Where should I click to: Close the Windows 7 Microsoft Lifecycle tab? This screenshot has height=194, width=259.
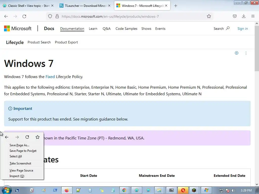(x=166, y=6)
